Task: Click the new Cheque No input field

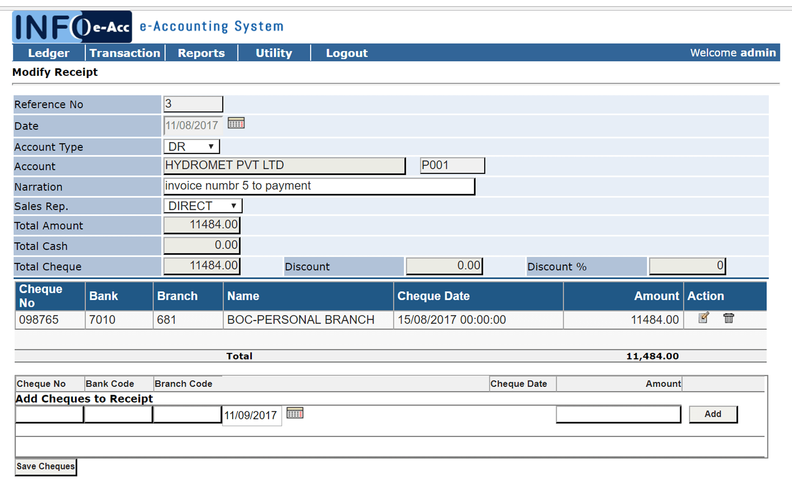Action: 49,414
